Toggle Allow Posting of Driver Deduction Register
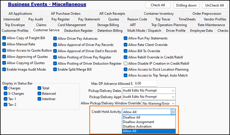 click(55, 64)
